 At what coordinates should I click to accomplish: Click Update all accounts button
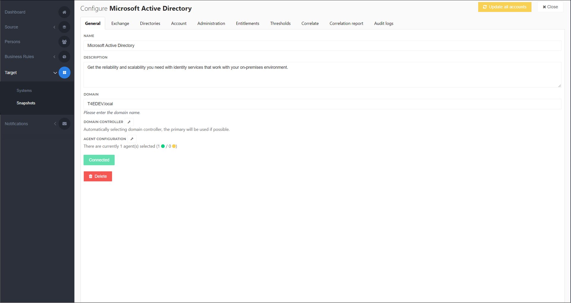point(505,7)
